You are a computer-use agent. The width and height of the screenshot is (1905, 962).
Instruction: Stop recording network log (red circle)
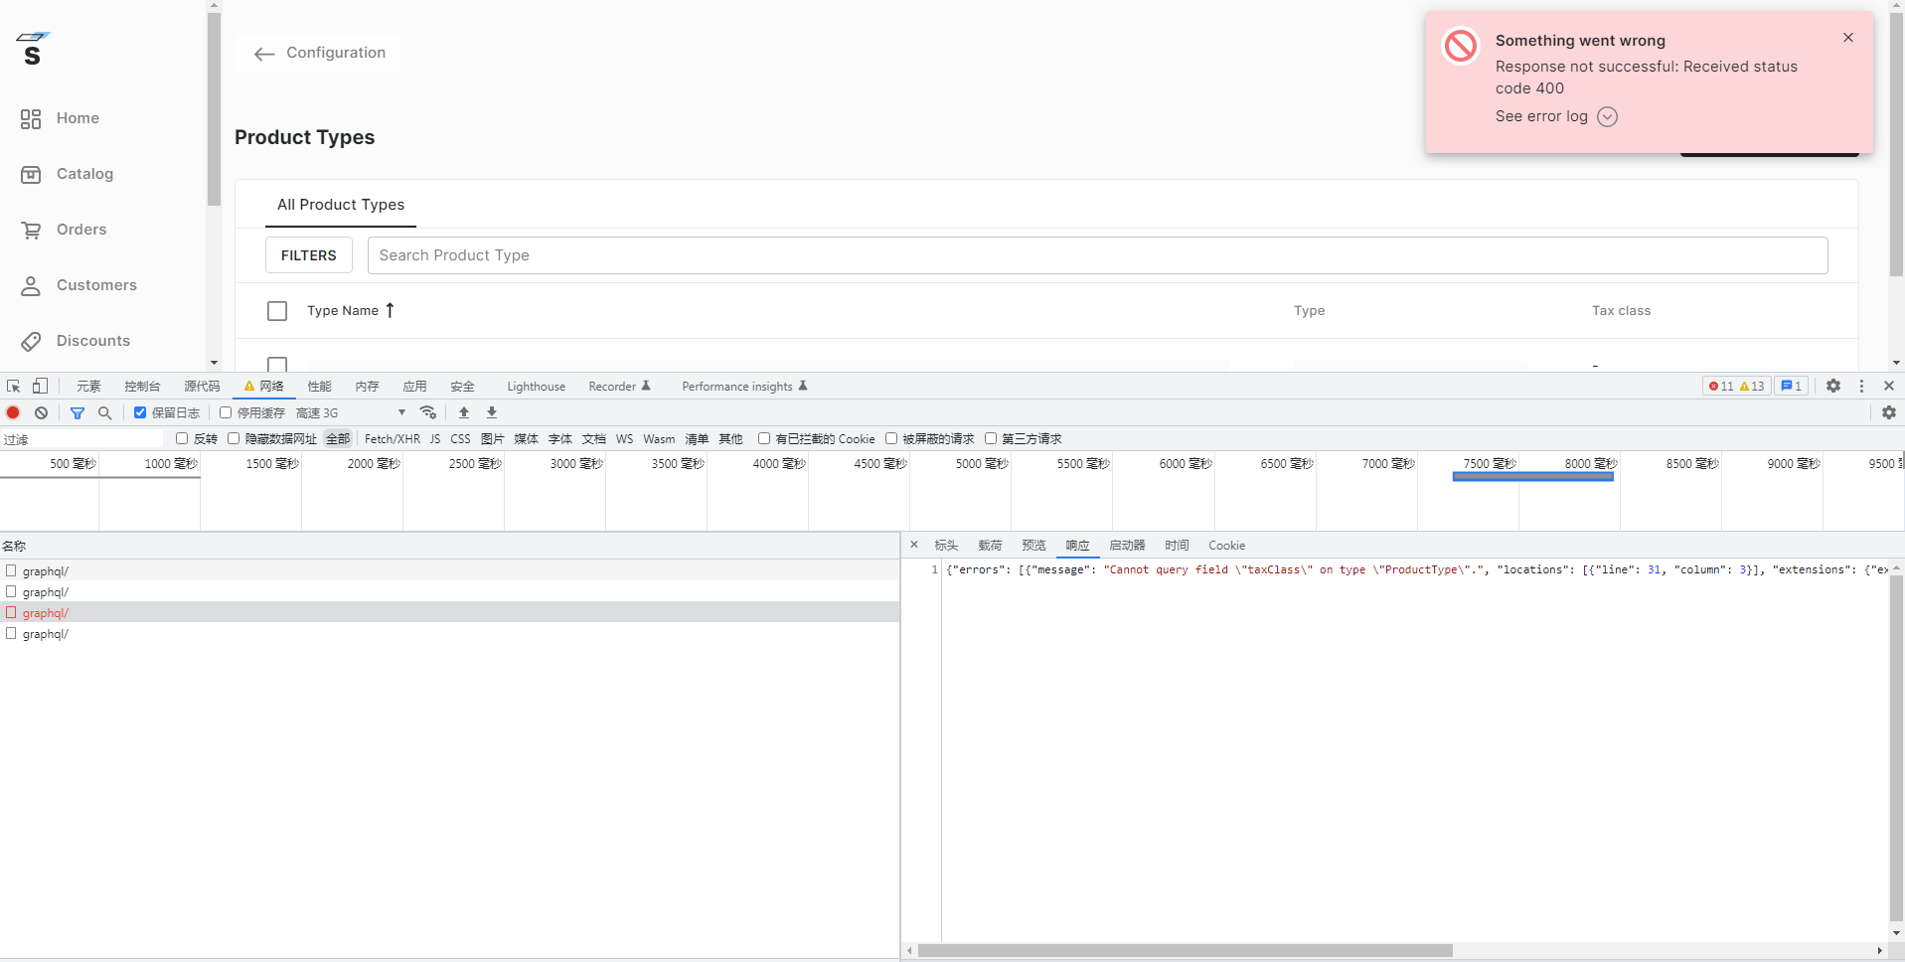pyautogui.click(x=12, y=412)
